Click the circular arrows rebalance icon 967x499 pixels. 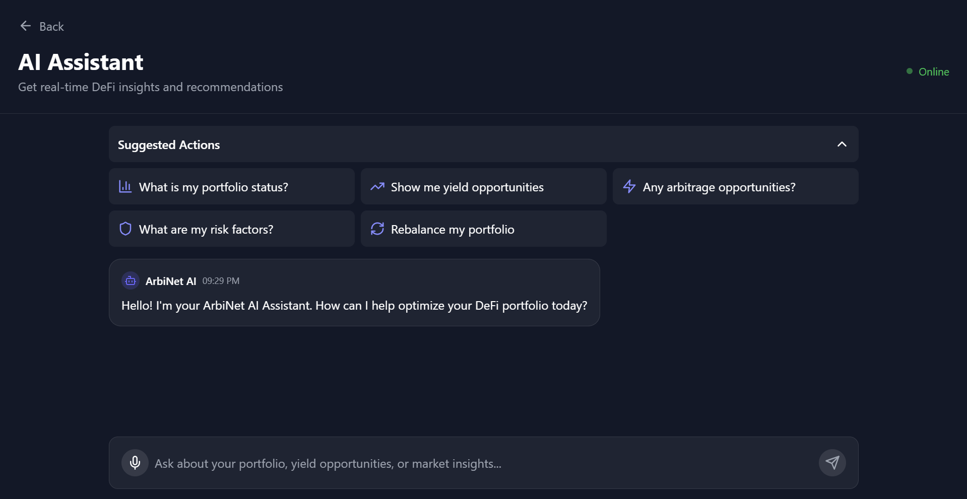point(377,229)
